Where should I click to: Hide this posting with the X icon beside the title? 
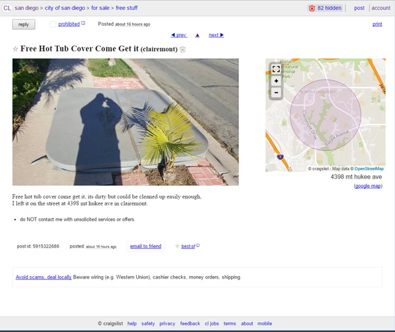(x=182, y=49)
